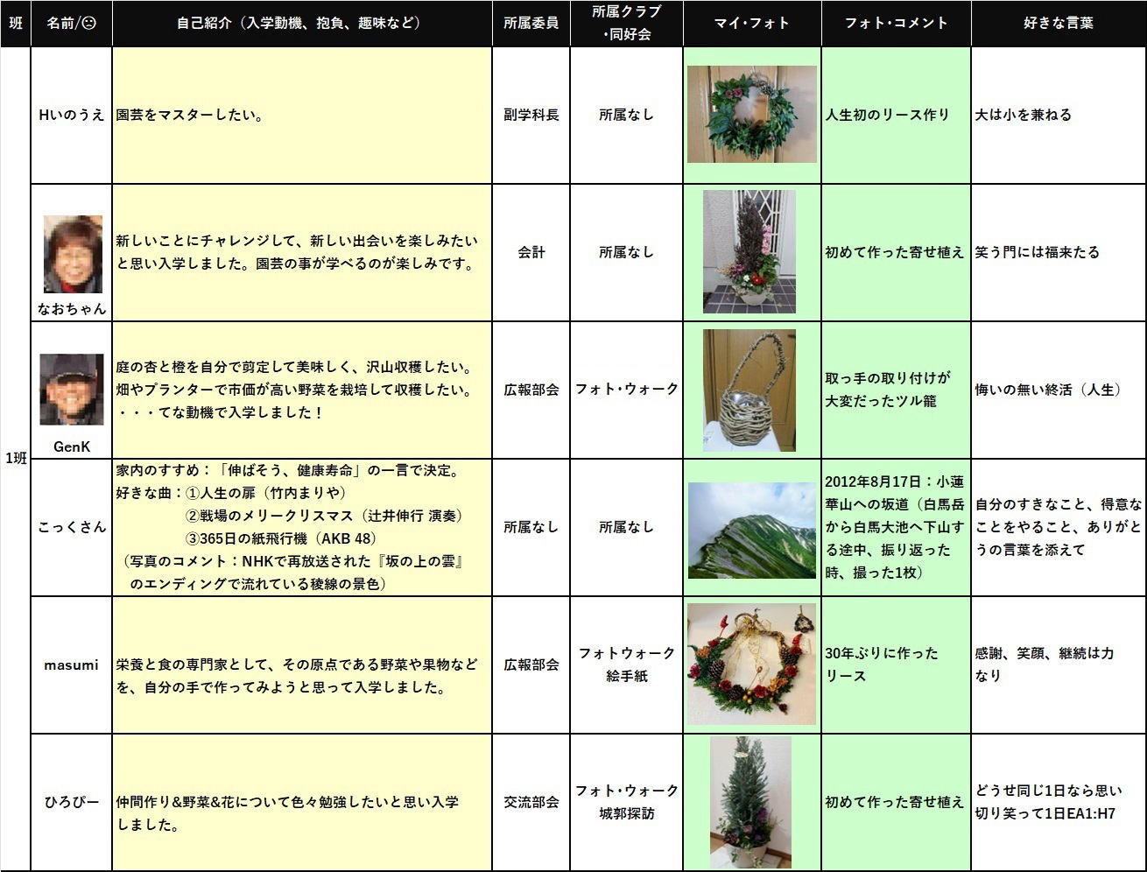Select GenK's avatar photo with cap
This screenshot has width=1147, height=872.
tap(72, 390)
